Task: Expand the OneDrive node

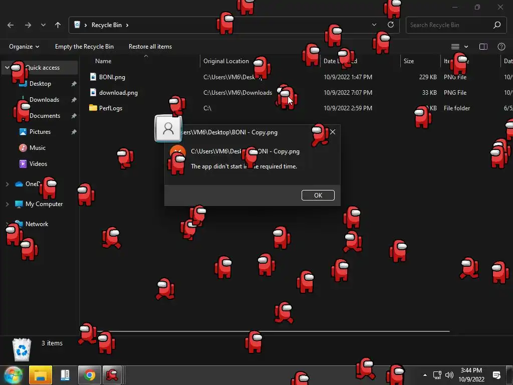Action: 7,184
